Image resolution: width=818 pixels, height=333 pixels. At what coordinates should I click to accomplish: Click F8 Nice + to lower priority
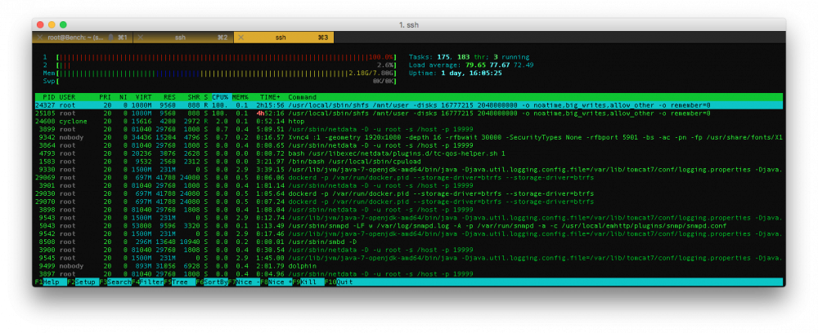[276, 282]
